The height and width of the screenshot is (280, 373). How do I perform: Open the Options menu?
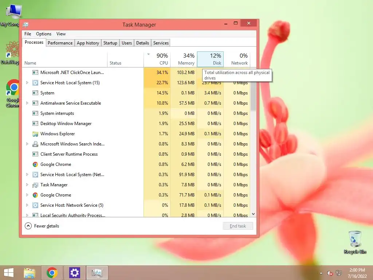(x=44, y=34)
